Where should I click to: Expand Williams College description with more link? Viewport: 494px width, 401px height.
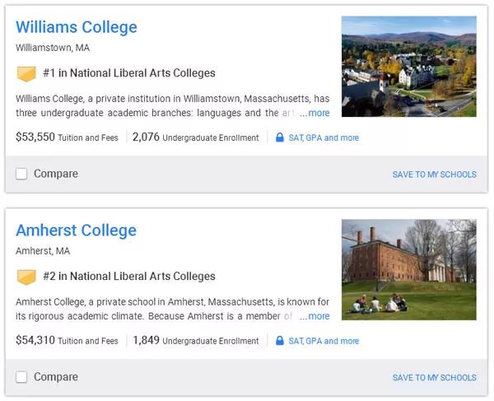[x=318, y=114]
